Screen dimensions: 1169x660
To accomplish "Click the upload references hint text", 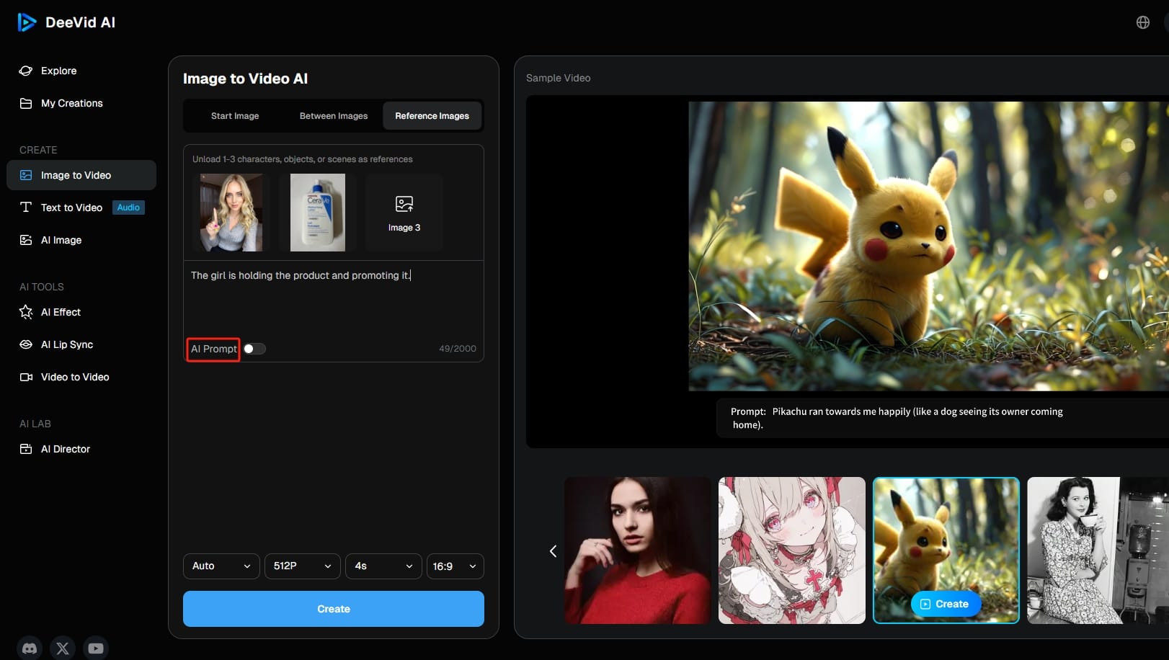I will pyautogui.click(x=302, y=159).
